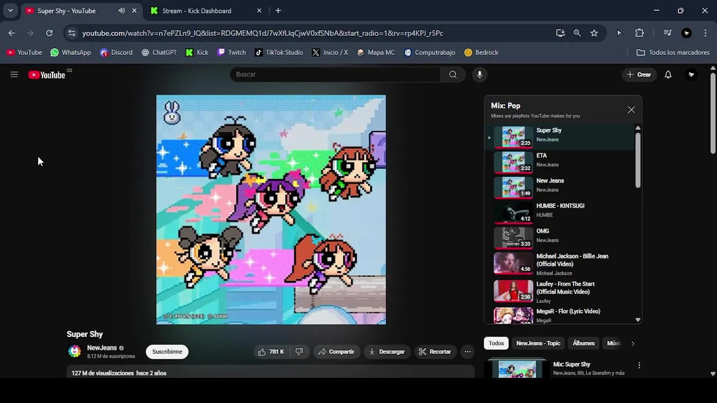Click the browser address bar URL
Screen dimensions: 717x403
[263, 33]
